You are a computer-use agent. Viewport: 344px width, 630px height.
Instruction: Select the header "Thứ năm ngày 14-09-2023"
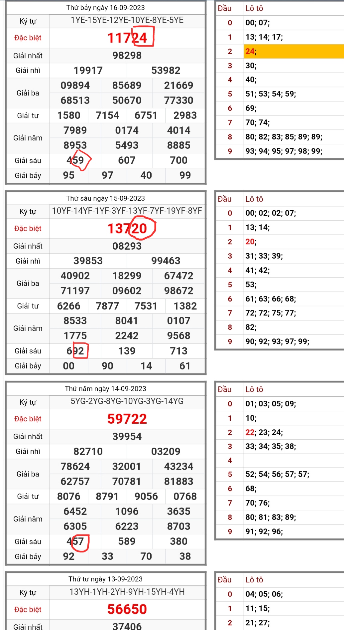tap(105, 389)
